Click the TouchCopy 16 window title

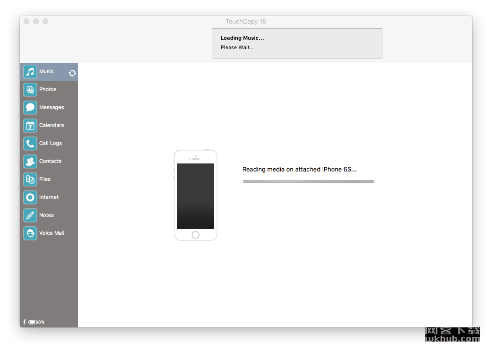246,21
